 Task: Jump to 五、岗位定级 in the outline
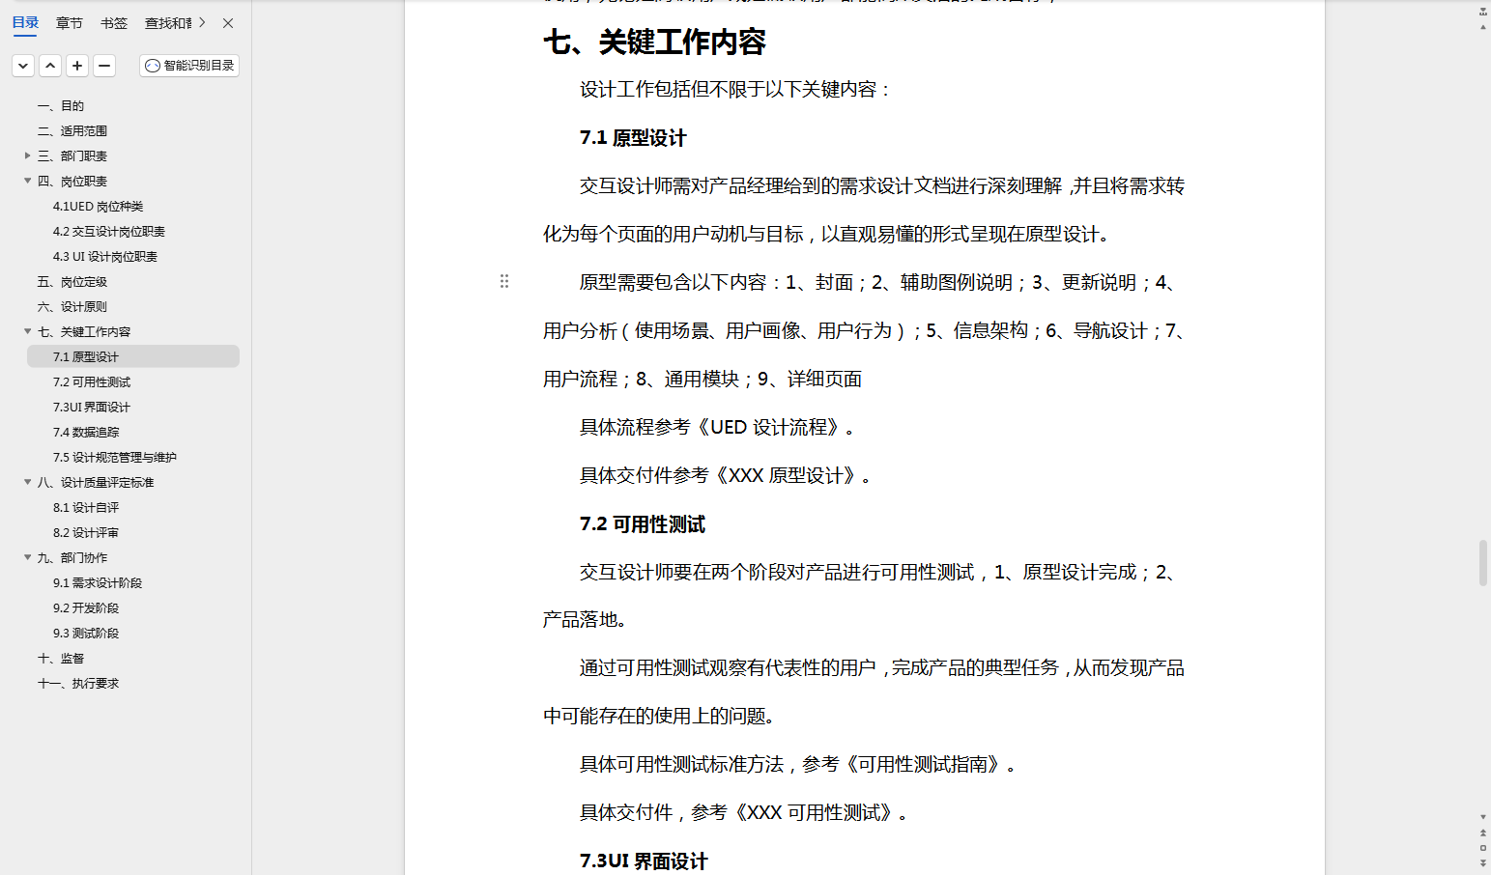(72, 282)
